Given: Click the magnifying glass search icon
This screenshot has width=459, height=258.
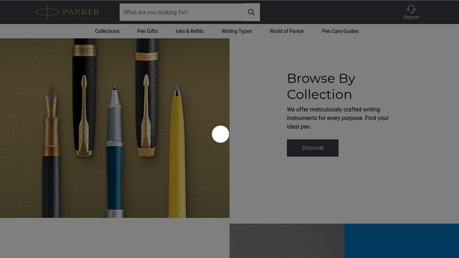Looking at the screenshot, I should [x=251, y=12].
